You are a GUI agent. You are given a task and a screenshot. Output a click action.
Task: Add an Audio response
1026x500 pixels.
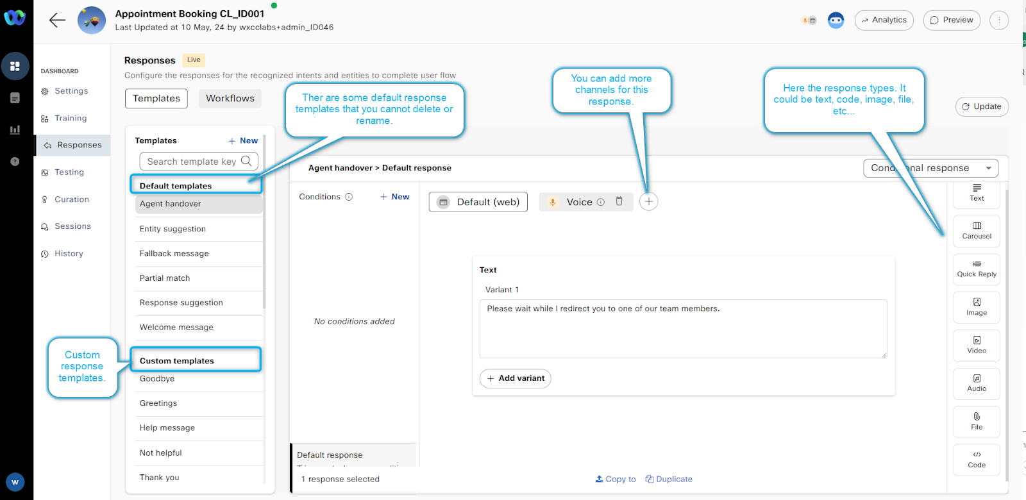pyautogui.click(x=976, y=383)
